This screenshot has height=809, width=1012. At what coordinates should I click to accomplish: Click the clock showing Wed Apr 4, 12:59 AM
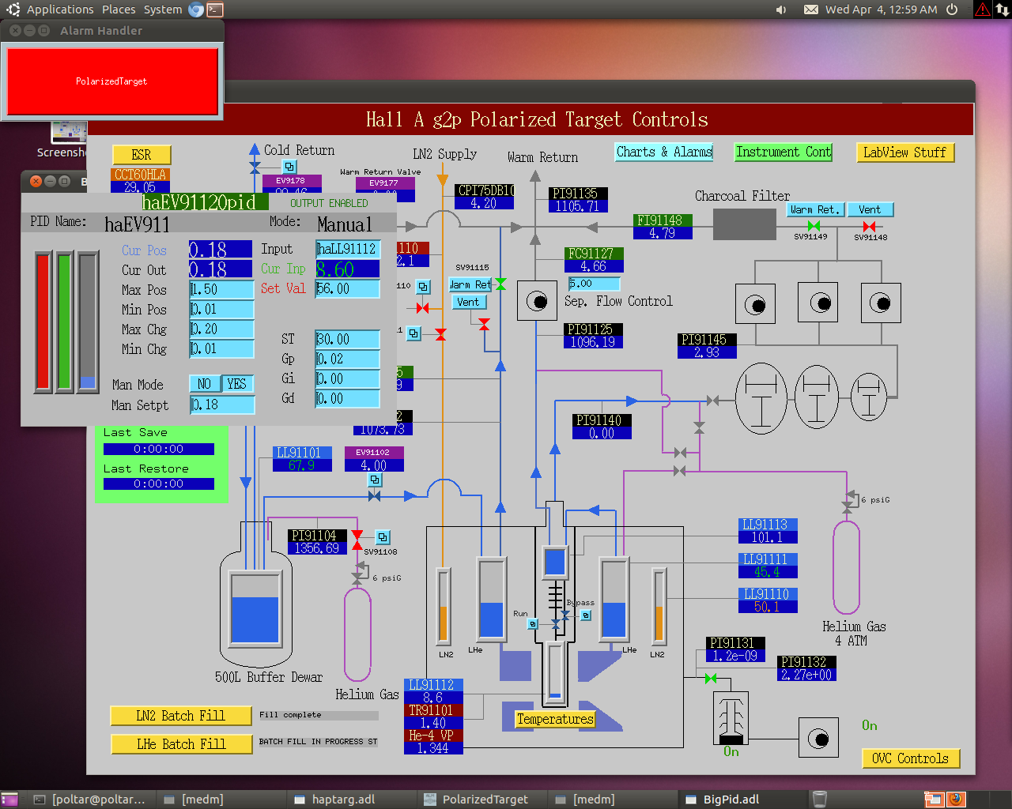coord(881,9)
